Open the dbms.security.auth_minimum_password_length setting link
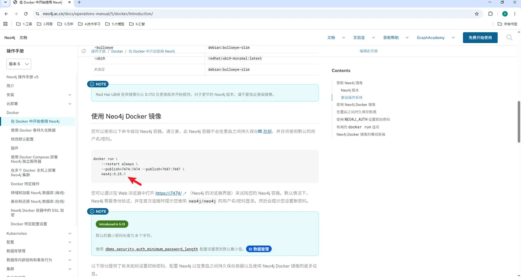Viewport: 521px width, 277px height. point(151,249)
